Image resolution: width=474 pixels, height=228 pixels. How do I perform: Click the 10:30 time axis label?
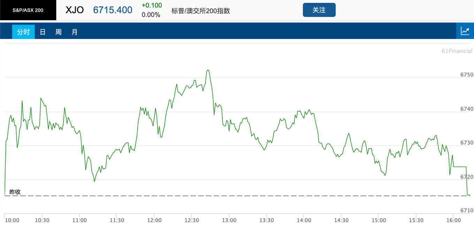42,220
